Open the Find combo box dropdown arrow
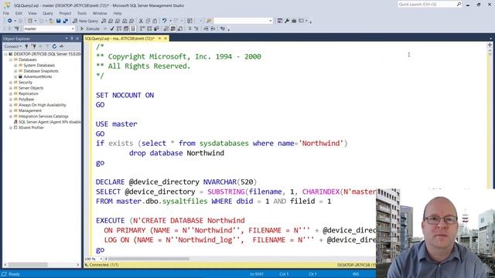The image size is (495, 278). pyautogui.click(x=271, y=21)
